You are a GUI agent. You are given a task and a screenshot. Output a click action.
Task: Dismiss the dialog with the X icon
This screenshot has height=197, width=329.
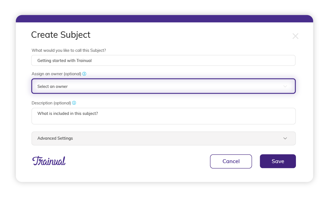coord(295,36)
